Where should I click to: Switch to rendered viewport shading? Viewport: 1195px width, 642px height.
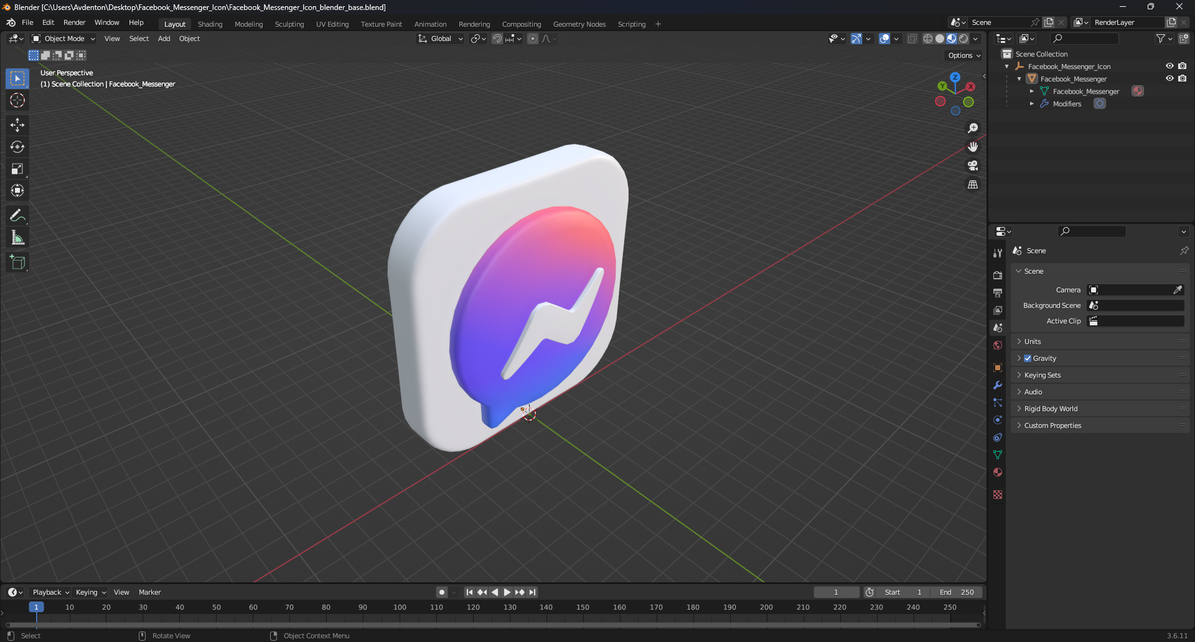(963, 39)
